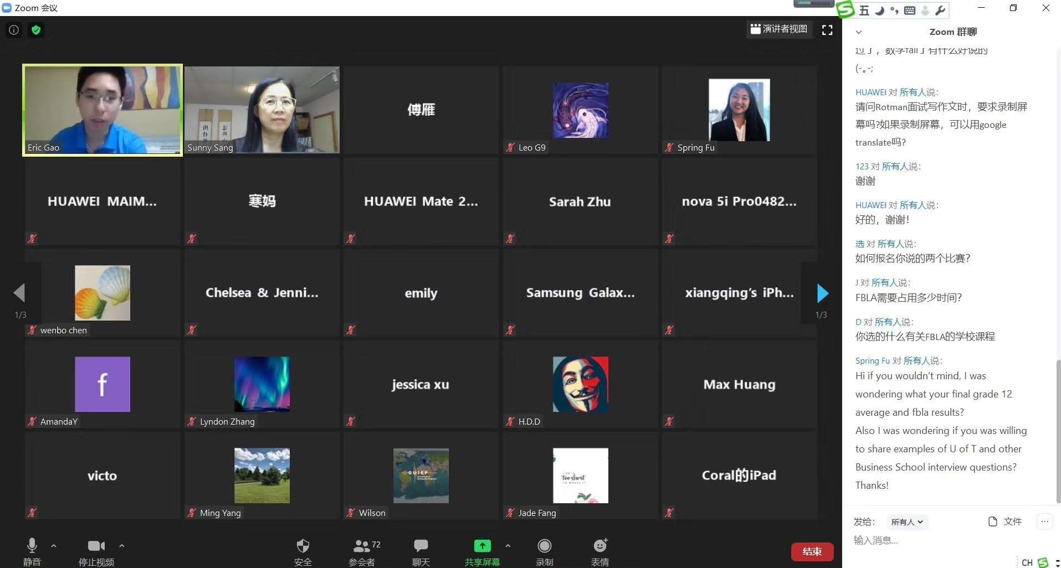Click the green encryption shield icon

(36, 30)
